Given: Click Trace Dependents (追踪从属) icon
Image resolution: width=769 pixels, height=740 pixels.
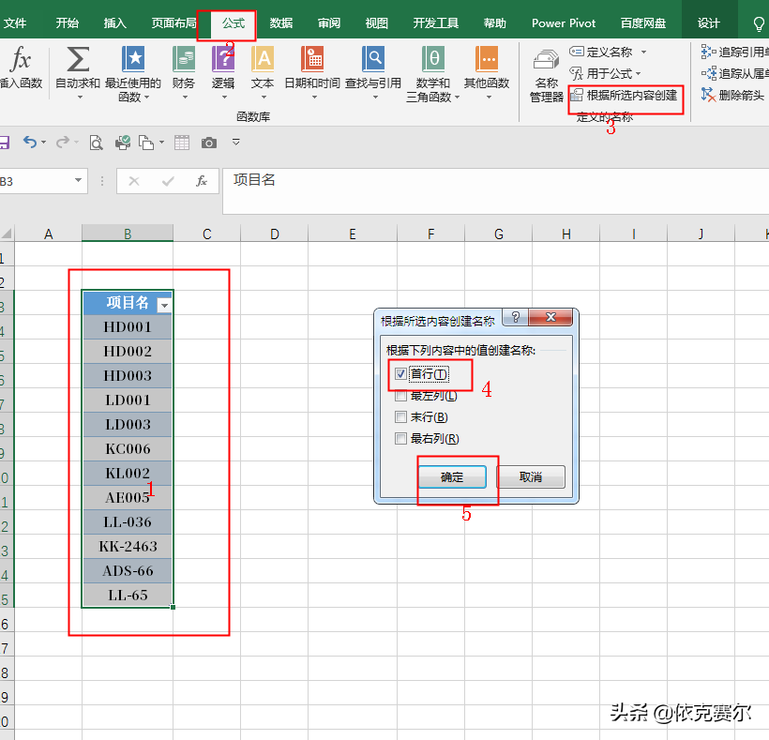Looking at the screenshot, I should [709, 73].
